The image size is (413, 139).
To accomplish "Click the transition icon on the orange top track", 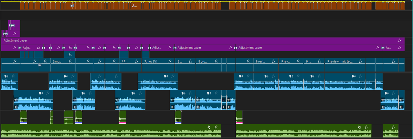I will (72, 6).
